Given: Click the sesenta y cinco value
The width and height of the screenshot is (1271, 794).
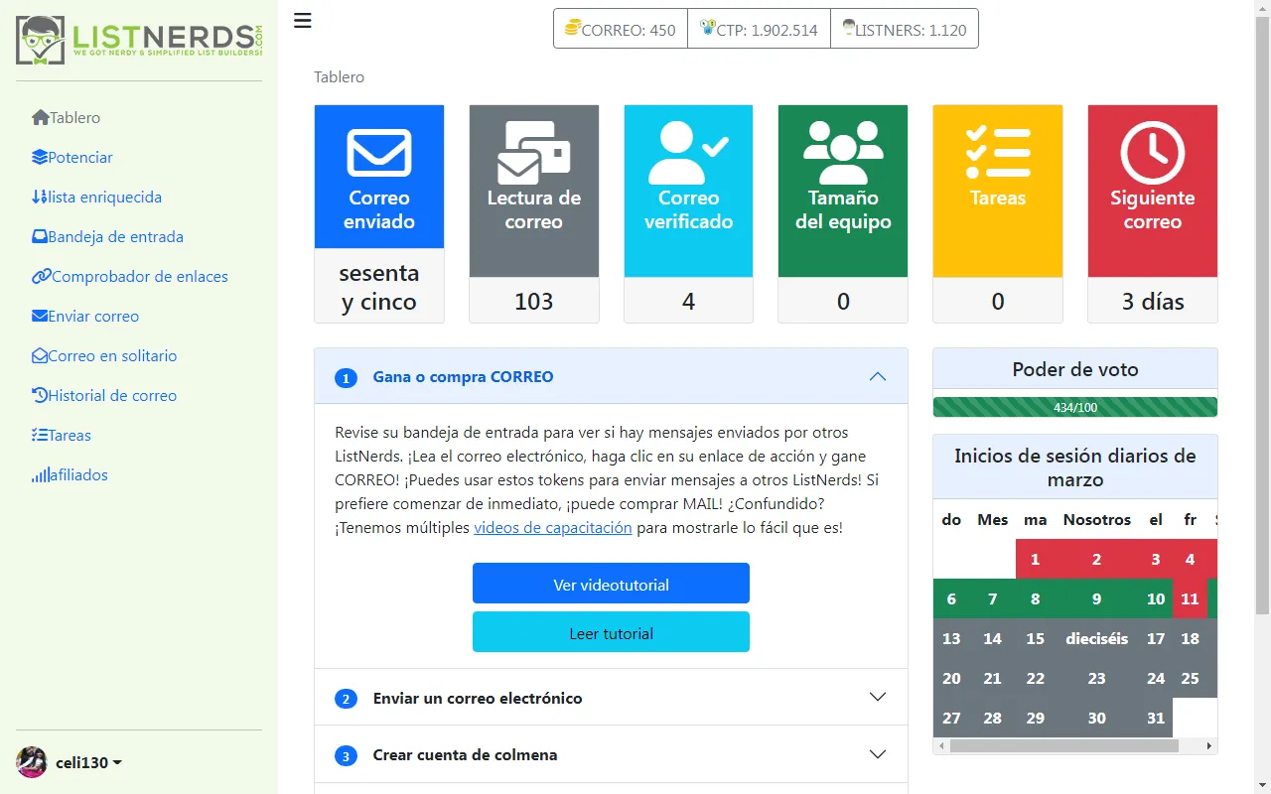Looking at the screenshot, I should (x=379, y=287).
